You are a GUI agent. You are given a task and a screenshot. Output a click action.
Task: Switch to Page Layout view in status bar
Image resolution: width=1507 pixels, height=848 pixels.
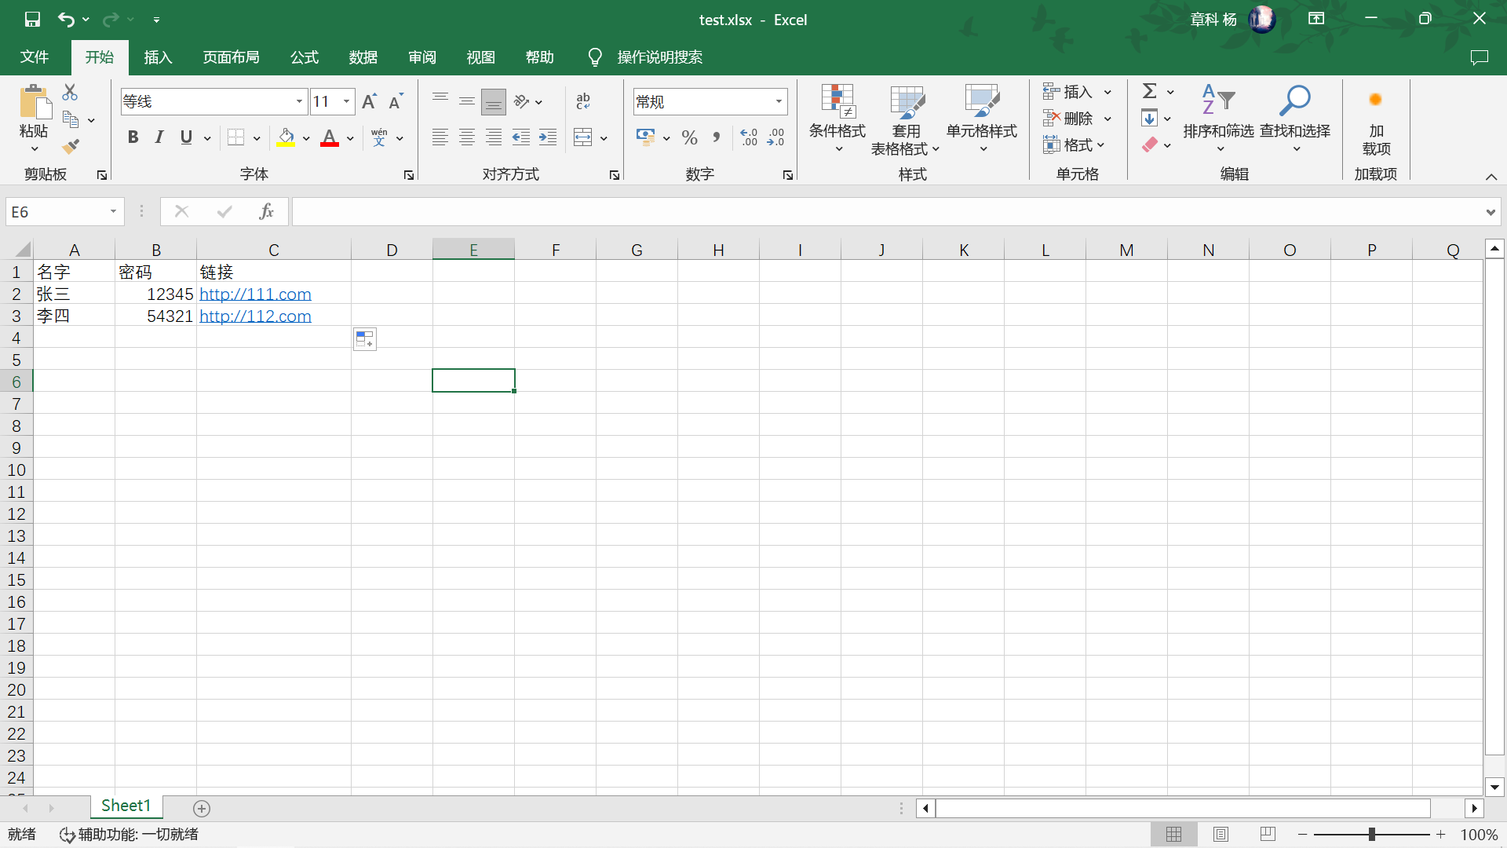1221,834
